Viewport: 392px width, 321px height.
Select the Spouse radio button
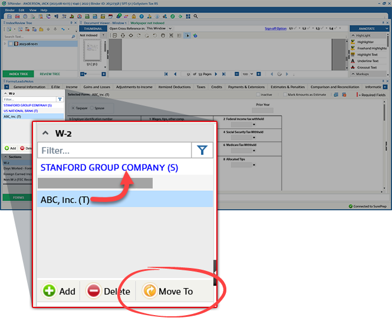coord(92,108)
